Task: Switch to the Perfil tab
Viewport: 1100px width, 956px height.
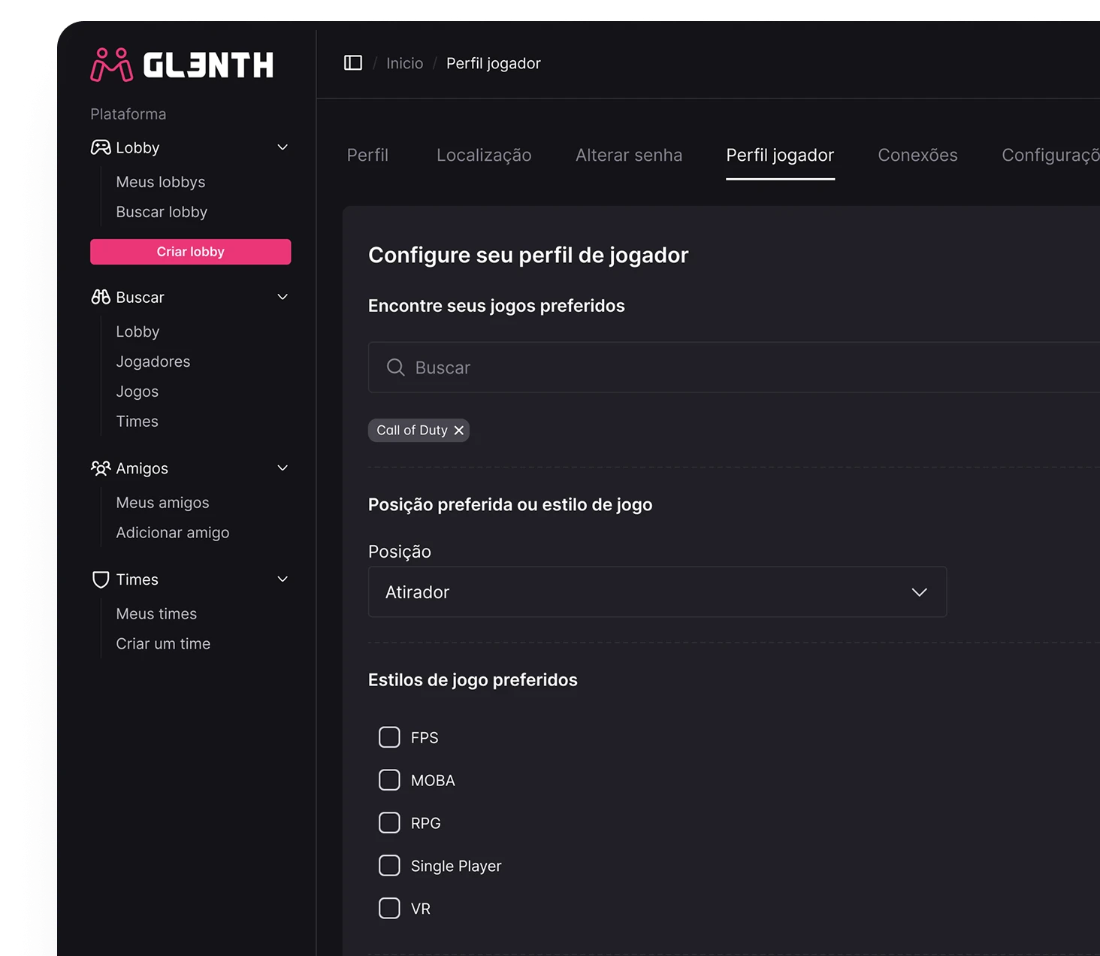Action: [367, 156]
